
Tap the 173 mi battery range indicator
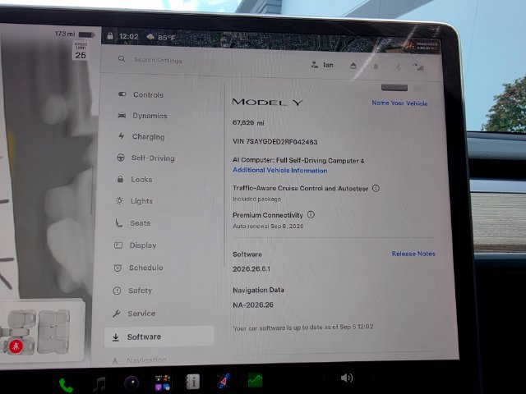75,34
